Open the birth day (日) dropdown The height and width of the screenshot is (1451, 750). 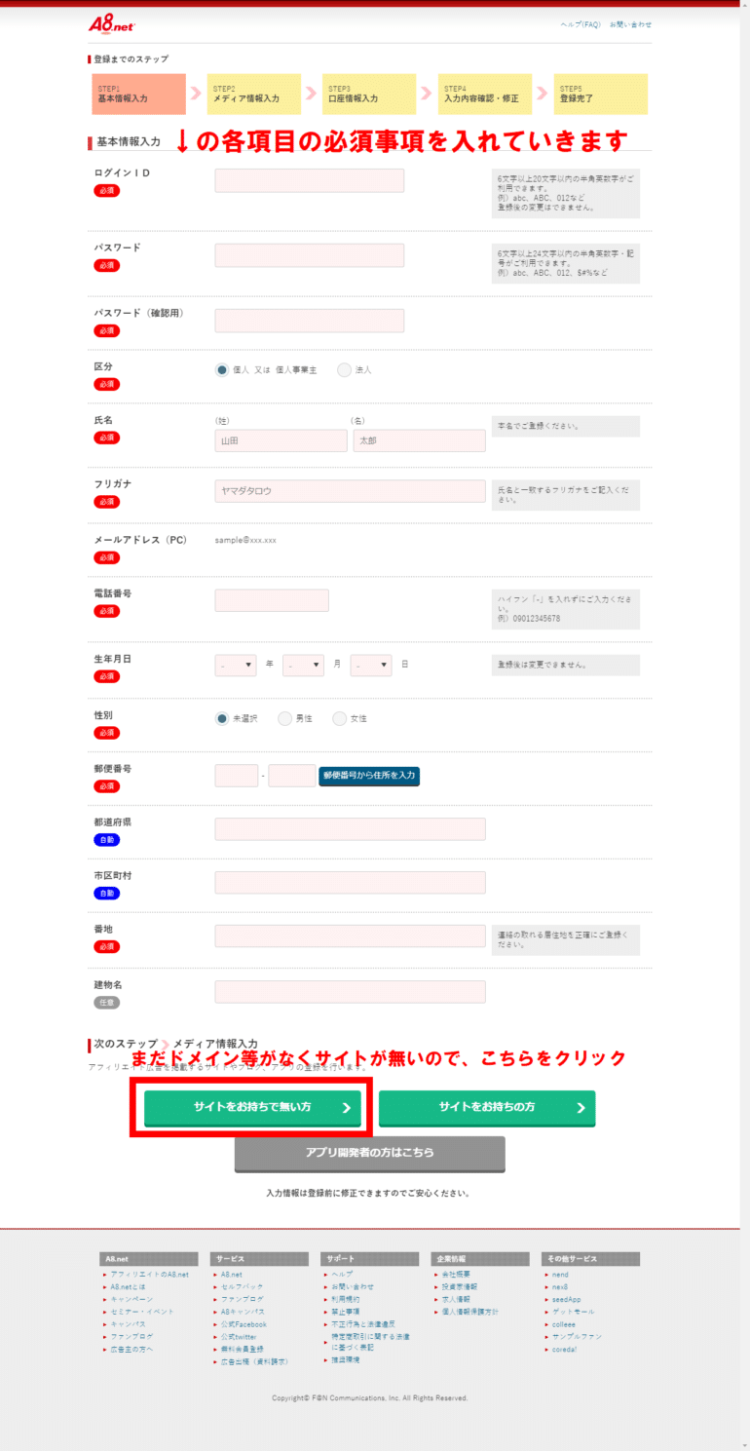pos(371,665)
